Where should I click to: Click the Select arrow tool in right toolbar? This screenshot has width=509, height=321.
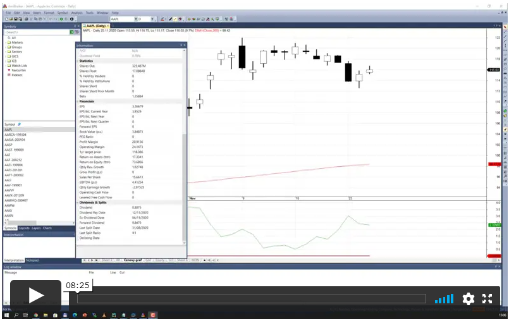[x=505, y=27]
